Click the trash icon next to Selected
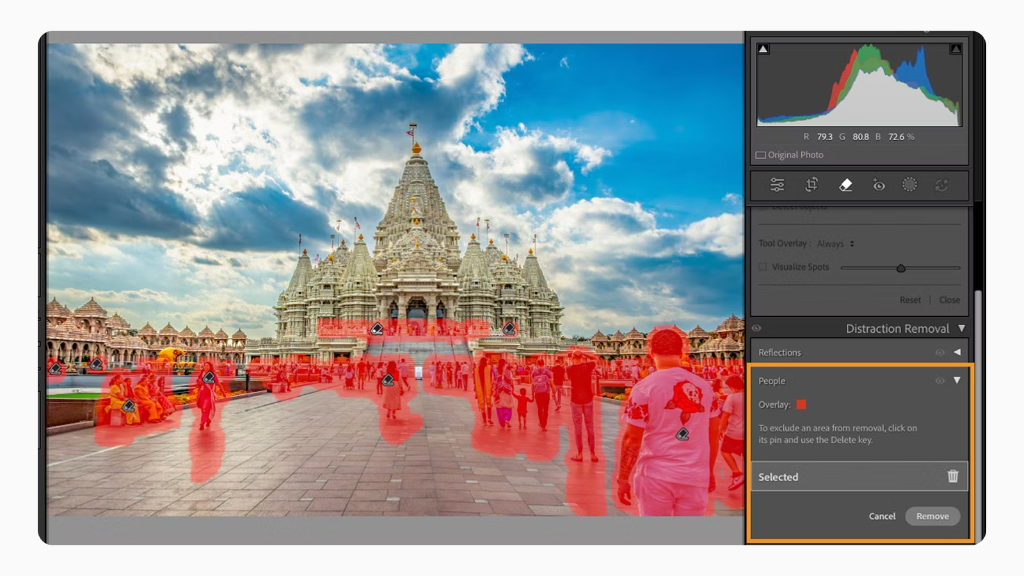Screen dimensions: 1024x576 click(x=952, y=476)
